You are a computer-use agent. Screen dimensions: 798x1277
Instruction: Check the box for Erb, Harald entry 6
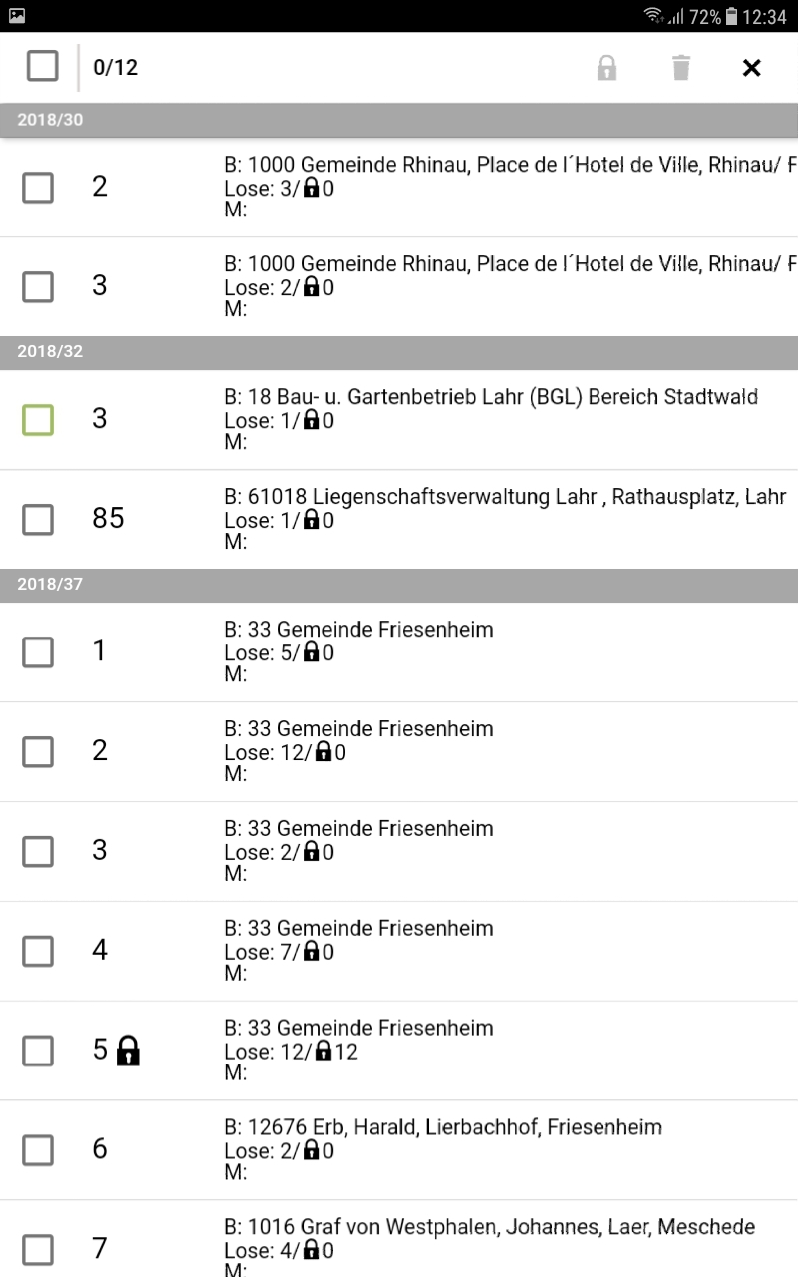pos(38,1150)
